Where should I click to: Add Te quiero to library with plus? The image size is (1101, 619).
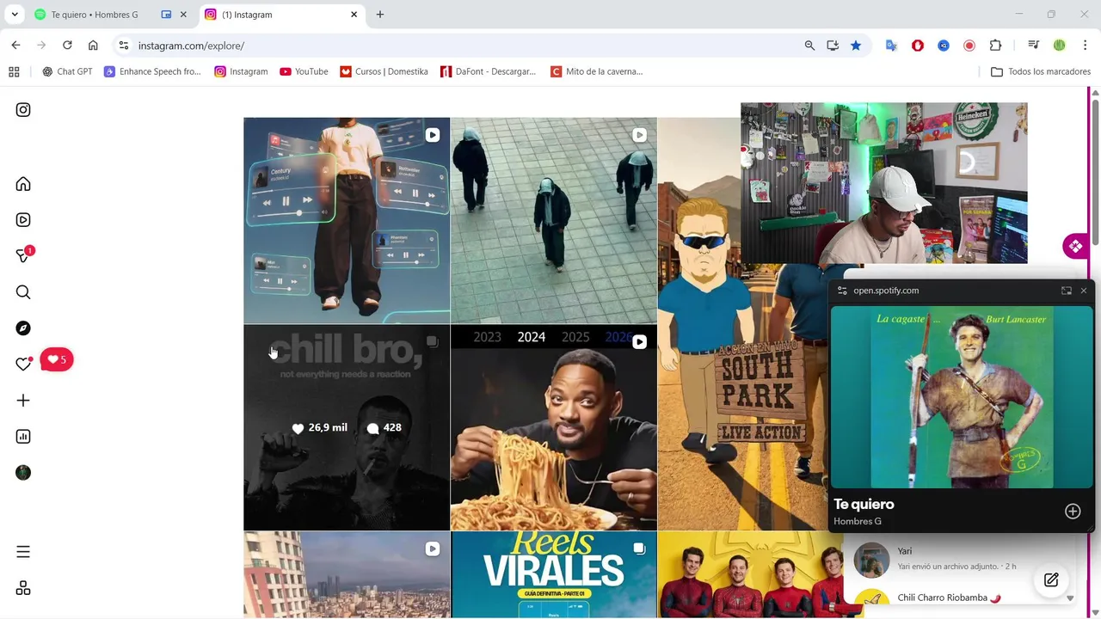tap(1073, 512)
